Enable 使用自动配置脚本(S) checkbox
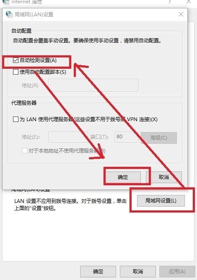Image resolution: width=197 pixels, height=280 pixels. 16,72
